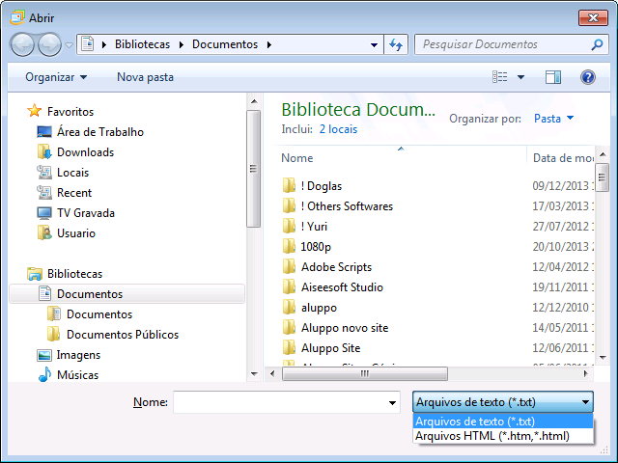Click the Downloads folder icon

pyautogui.click(x=44, y=152)
